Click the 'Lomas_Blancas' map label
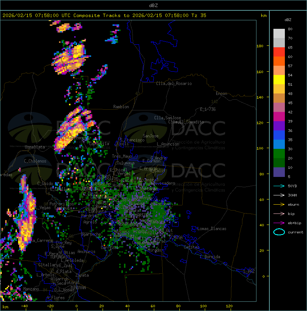 click(212, 229)
